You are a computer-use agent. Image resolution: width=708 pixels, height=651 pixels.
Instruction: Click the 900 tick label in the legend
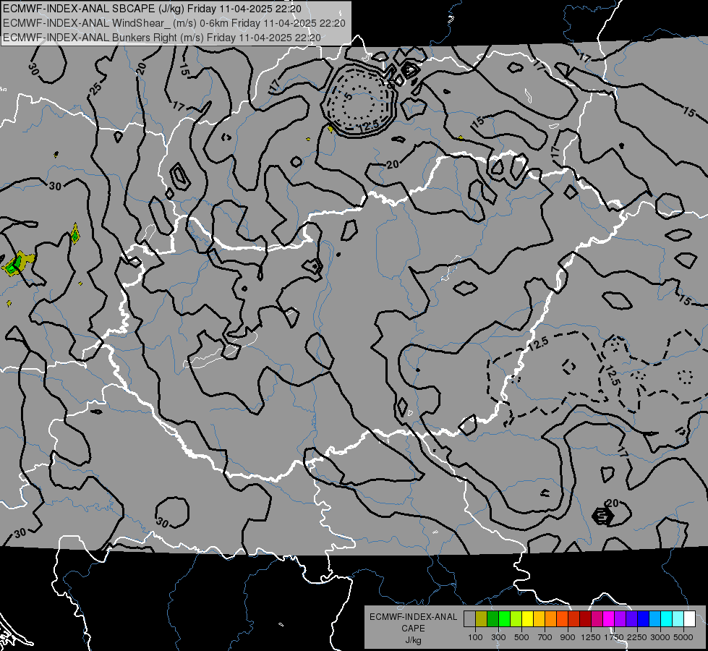tap(568, 637)
